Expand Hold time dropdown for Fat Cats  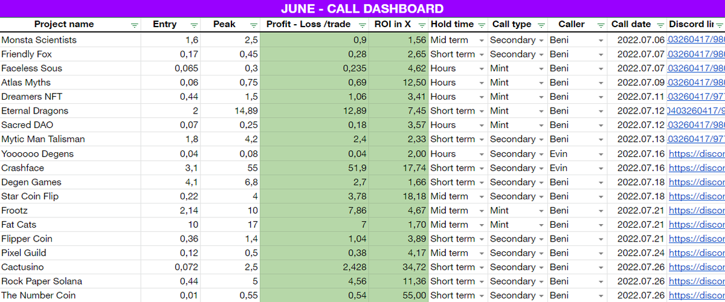click(x=482, y=225)
